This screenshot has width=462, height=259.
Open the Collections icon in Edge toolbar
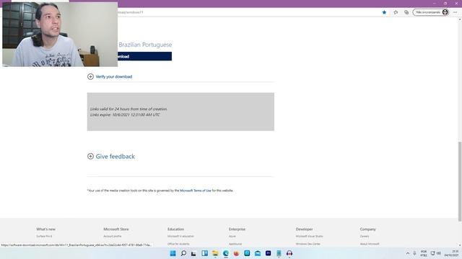point(406,12)
